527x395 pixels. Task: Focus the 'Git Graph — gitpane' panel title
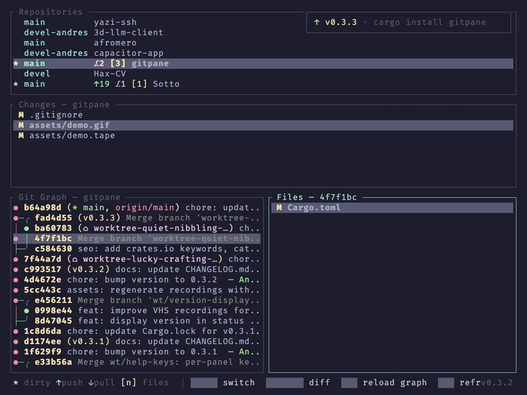click(69, 197)
